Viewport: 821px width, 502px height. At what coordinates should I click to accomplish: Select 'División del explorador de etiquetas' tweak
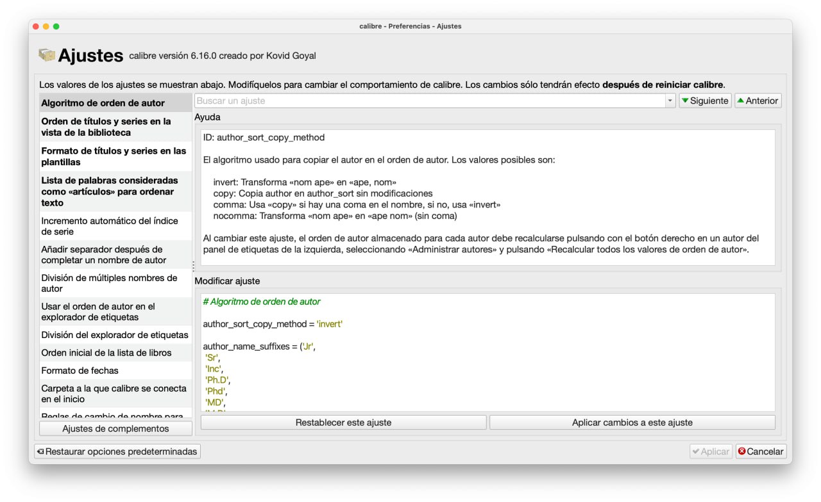(x=115, y=335)
